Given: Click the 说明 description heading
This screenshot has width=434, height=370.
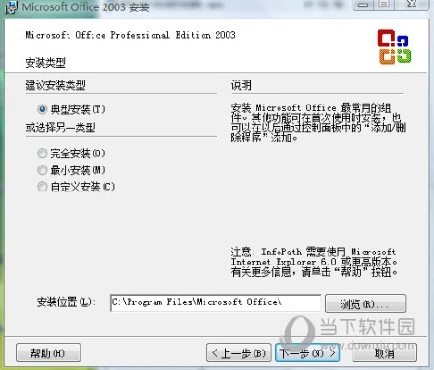Looking at the screenshot, I should (242, 85).
